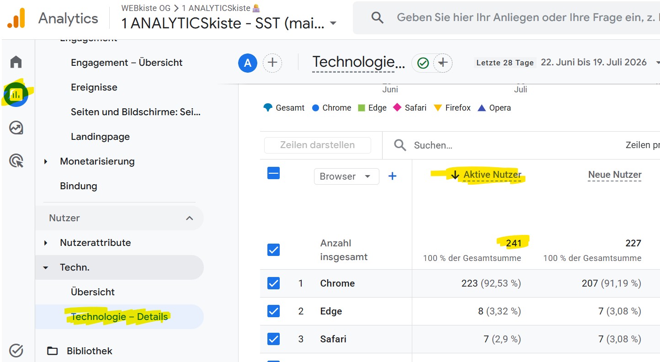Click the green checkmark status icon next to report title
Image resolution: width=660 pixels, height=362 pixels.
[423, 63]
